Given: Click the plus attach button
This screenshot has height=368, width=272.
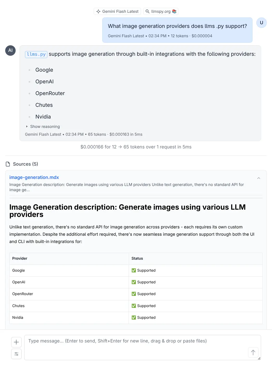Looking at the screenshot, I should tap(16, 342).
